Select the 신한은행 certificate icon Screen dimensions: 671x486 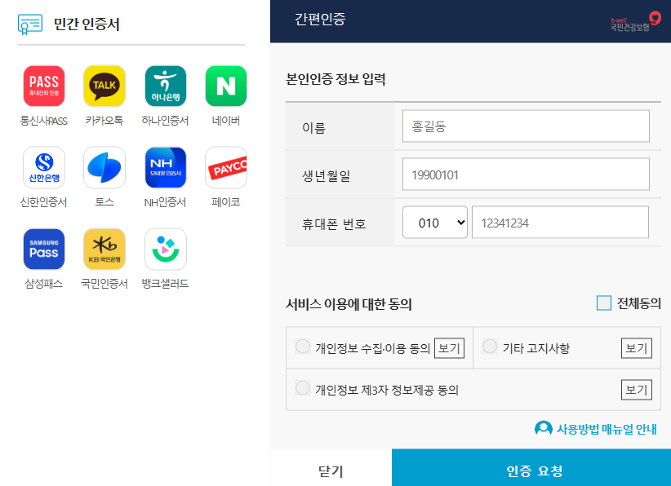(x=44, y=167)
